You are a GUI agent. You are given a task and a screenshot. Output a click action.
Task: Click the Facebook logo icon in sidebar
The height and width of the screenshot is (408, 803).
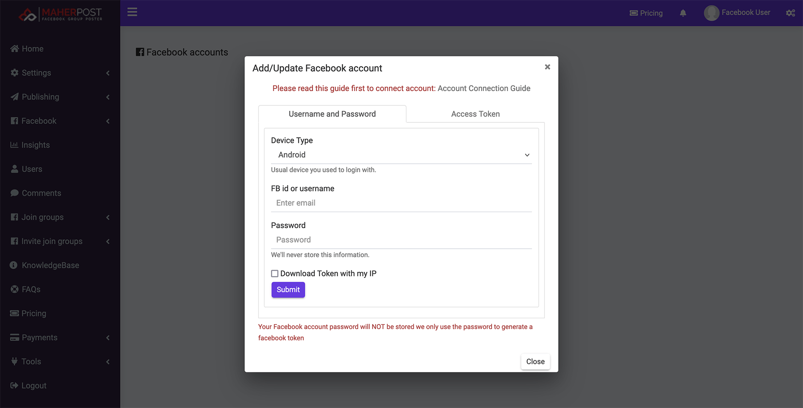(x=14, y=121)
